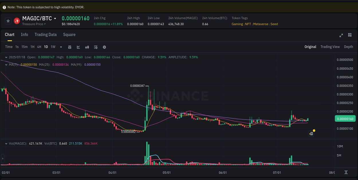Image resolution: width=358 pixels, height=180 pixels.
Task: Select the 1D interval
Action: point(46,47)
